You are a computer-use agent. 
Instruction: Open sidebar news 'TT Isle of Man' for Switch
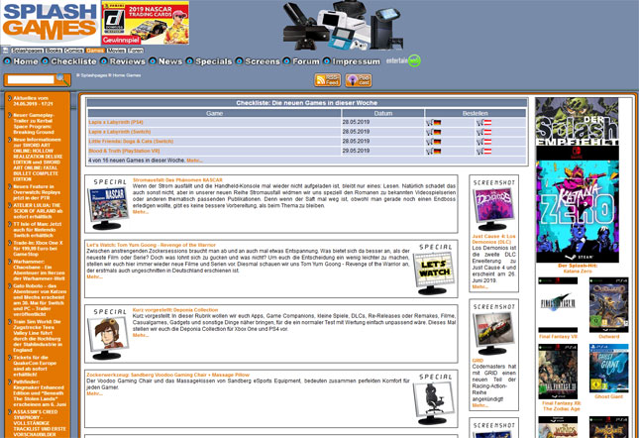37,229
